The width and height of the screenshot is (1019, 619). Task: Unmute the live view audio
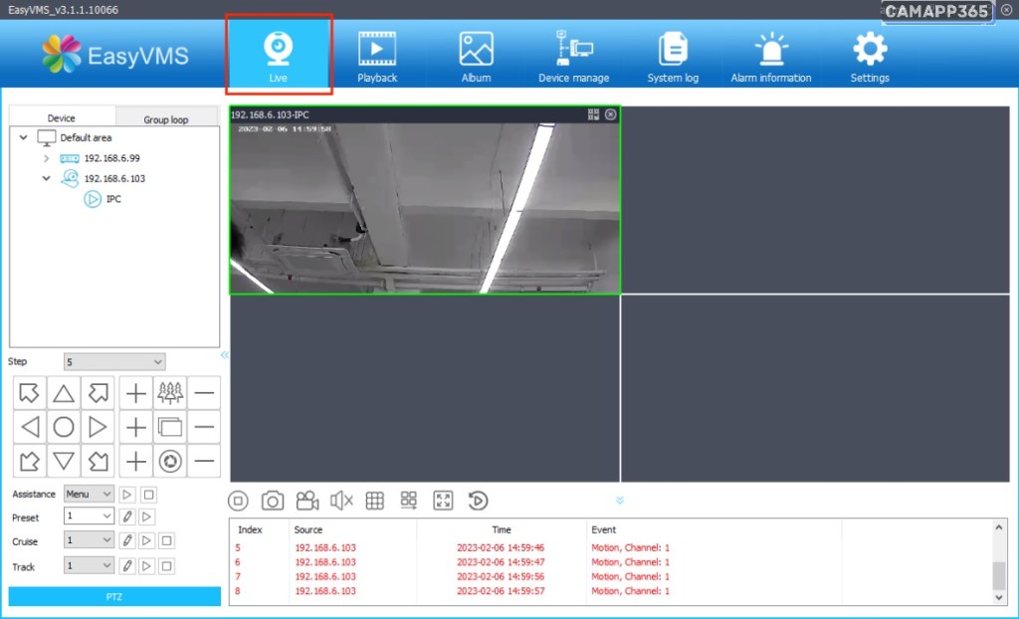341,501
